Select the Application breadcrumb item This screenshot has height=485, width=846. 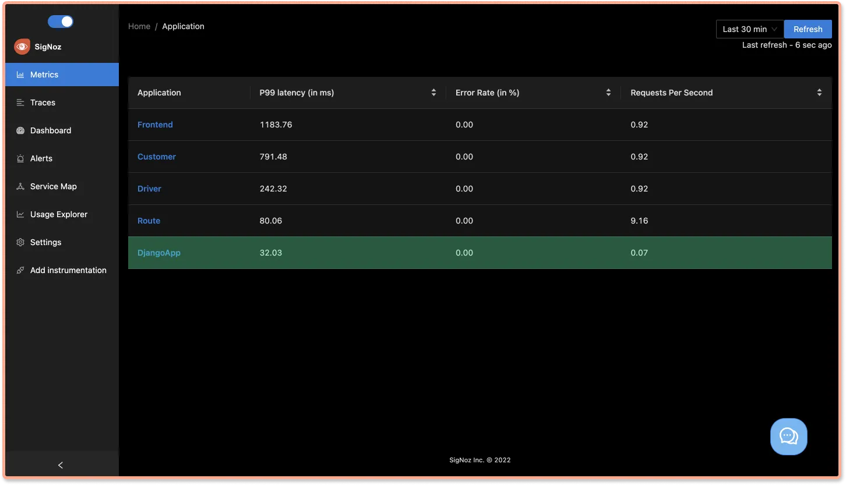183,26
